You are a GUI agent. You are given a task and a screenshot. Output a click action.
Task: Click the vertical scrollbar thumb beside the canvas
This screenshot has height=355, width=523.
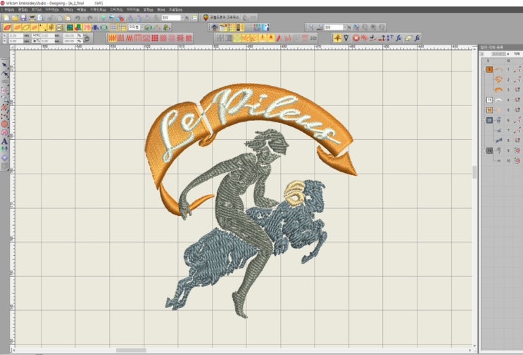pos(474,172)
